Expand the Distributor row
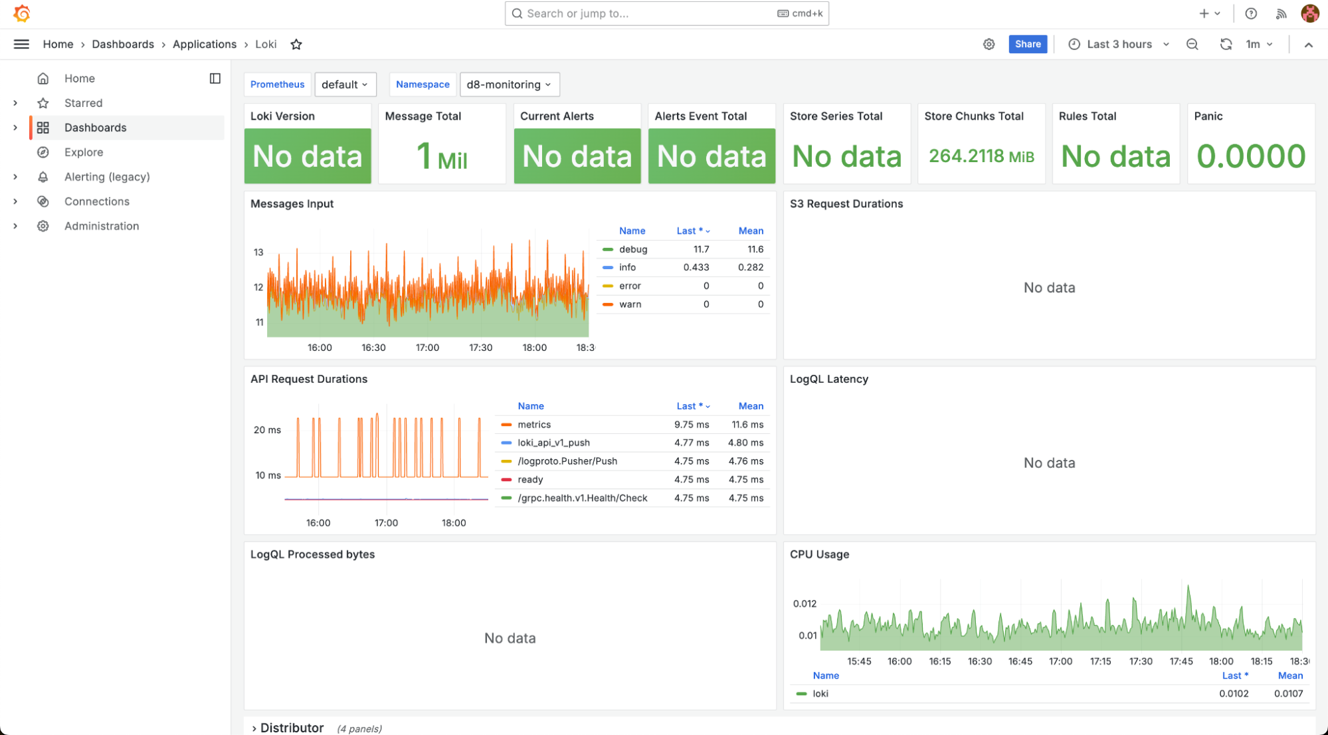The height and width of the screenshot is (735, 1328). pyautogui.click(x=291, y=728)
